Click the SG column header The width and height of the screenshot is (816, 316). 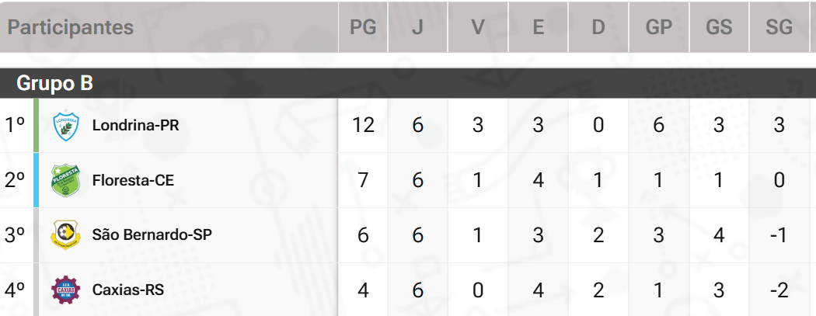coord(779,27)
